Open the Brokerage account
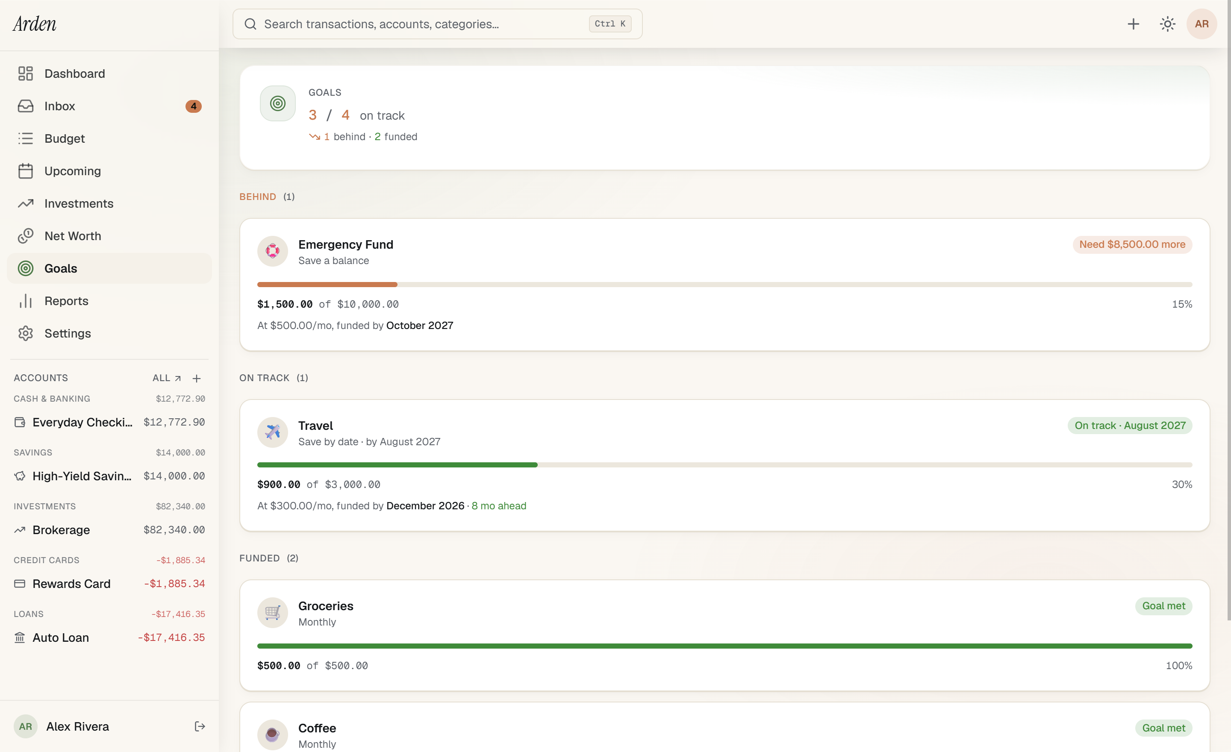 [109, 530]
